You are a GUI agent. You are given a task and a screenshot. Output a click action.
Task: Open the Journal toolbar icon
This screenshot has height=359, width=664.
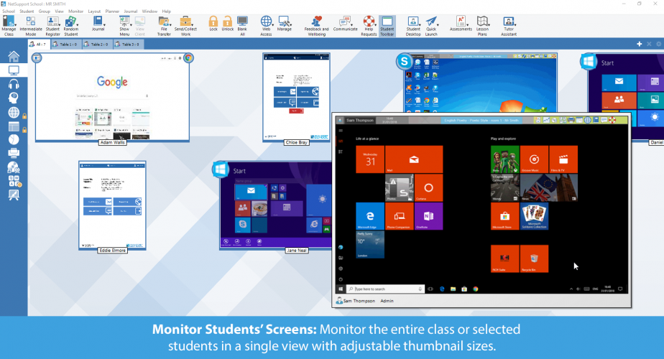click(x=98, y=23)
